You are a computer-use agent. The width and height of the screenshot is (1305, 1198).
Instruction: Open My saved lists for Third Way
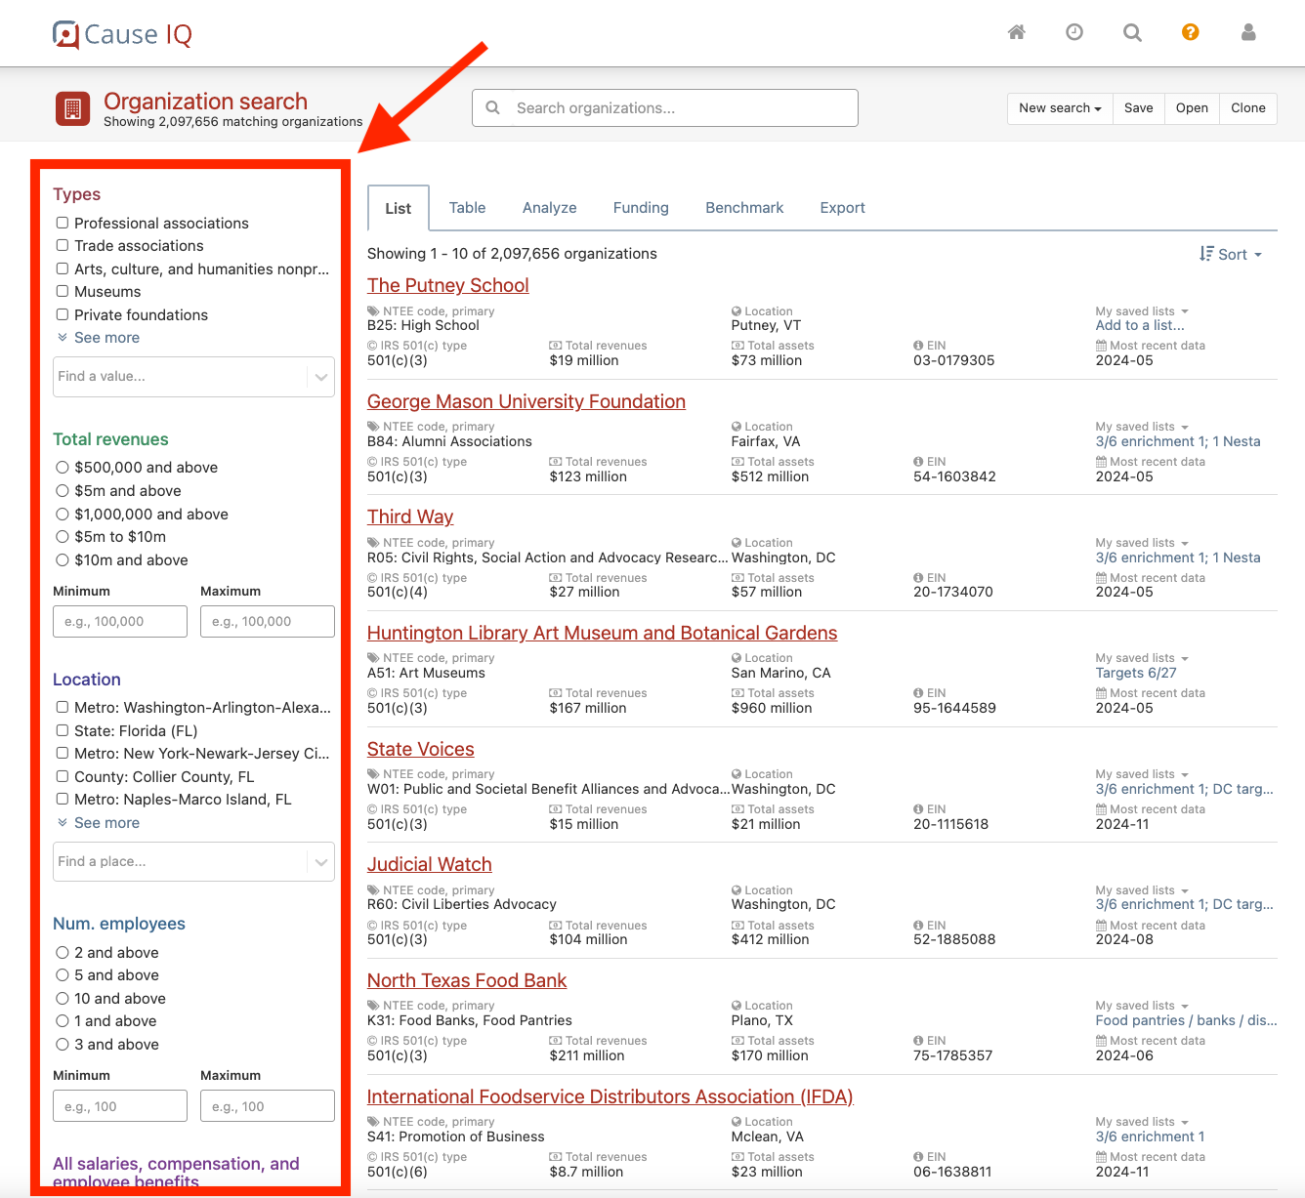click(x=1142, y=543)
